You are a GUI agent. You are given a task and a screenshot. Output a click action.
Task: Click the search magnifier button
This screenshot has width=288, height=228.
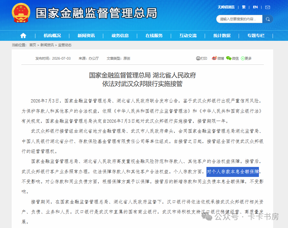pyautogui.click(x=268, y=19)
